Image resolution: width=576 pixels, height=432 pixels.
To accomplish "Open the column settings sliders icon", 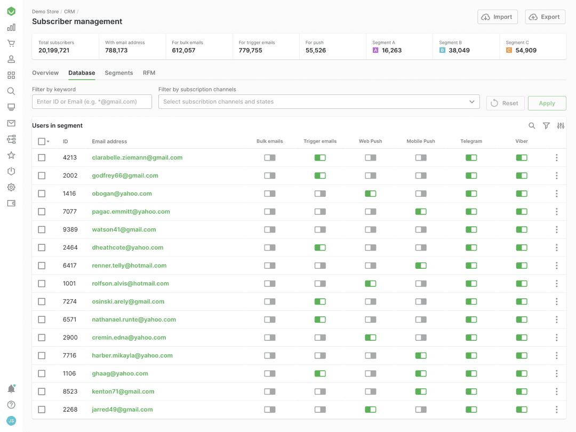I will (561, 126).
